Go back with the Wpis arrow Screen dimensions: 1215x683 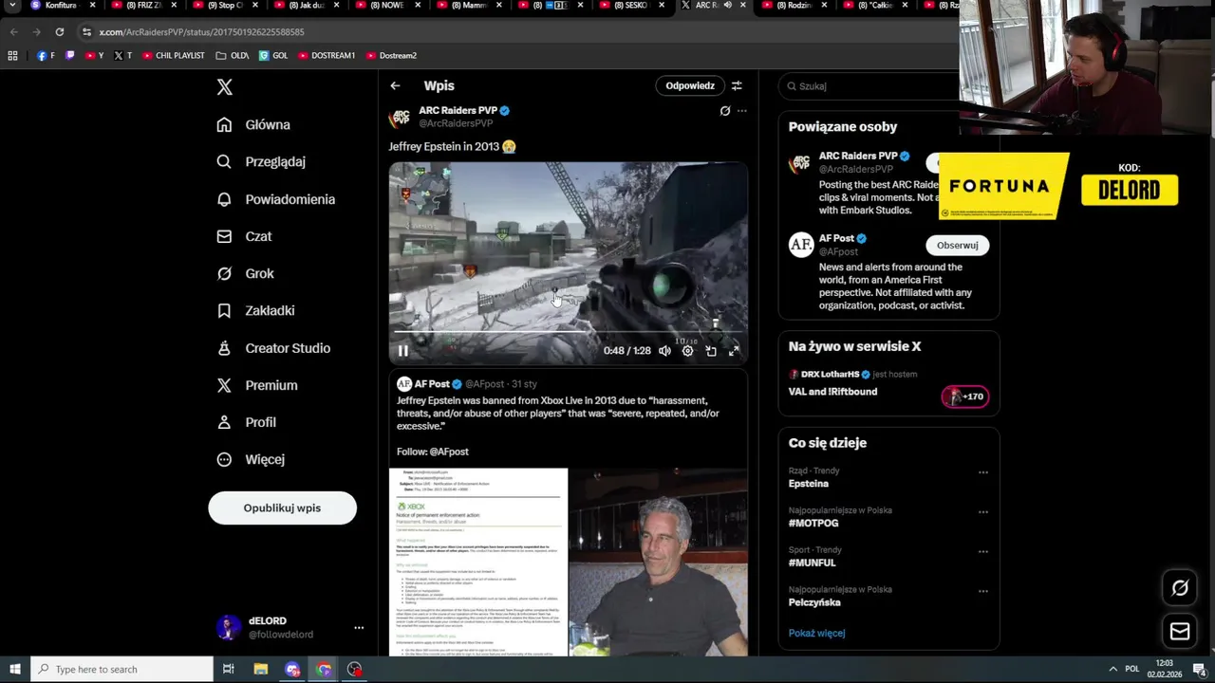click(395, 86)
